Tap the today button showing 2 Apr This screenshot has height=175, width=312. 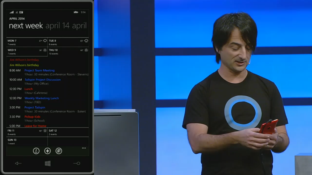point(36,151)
